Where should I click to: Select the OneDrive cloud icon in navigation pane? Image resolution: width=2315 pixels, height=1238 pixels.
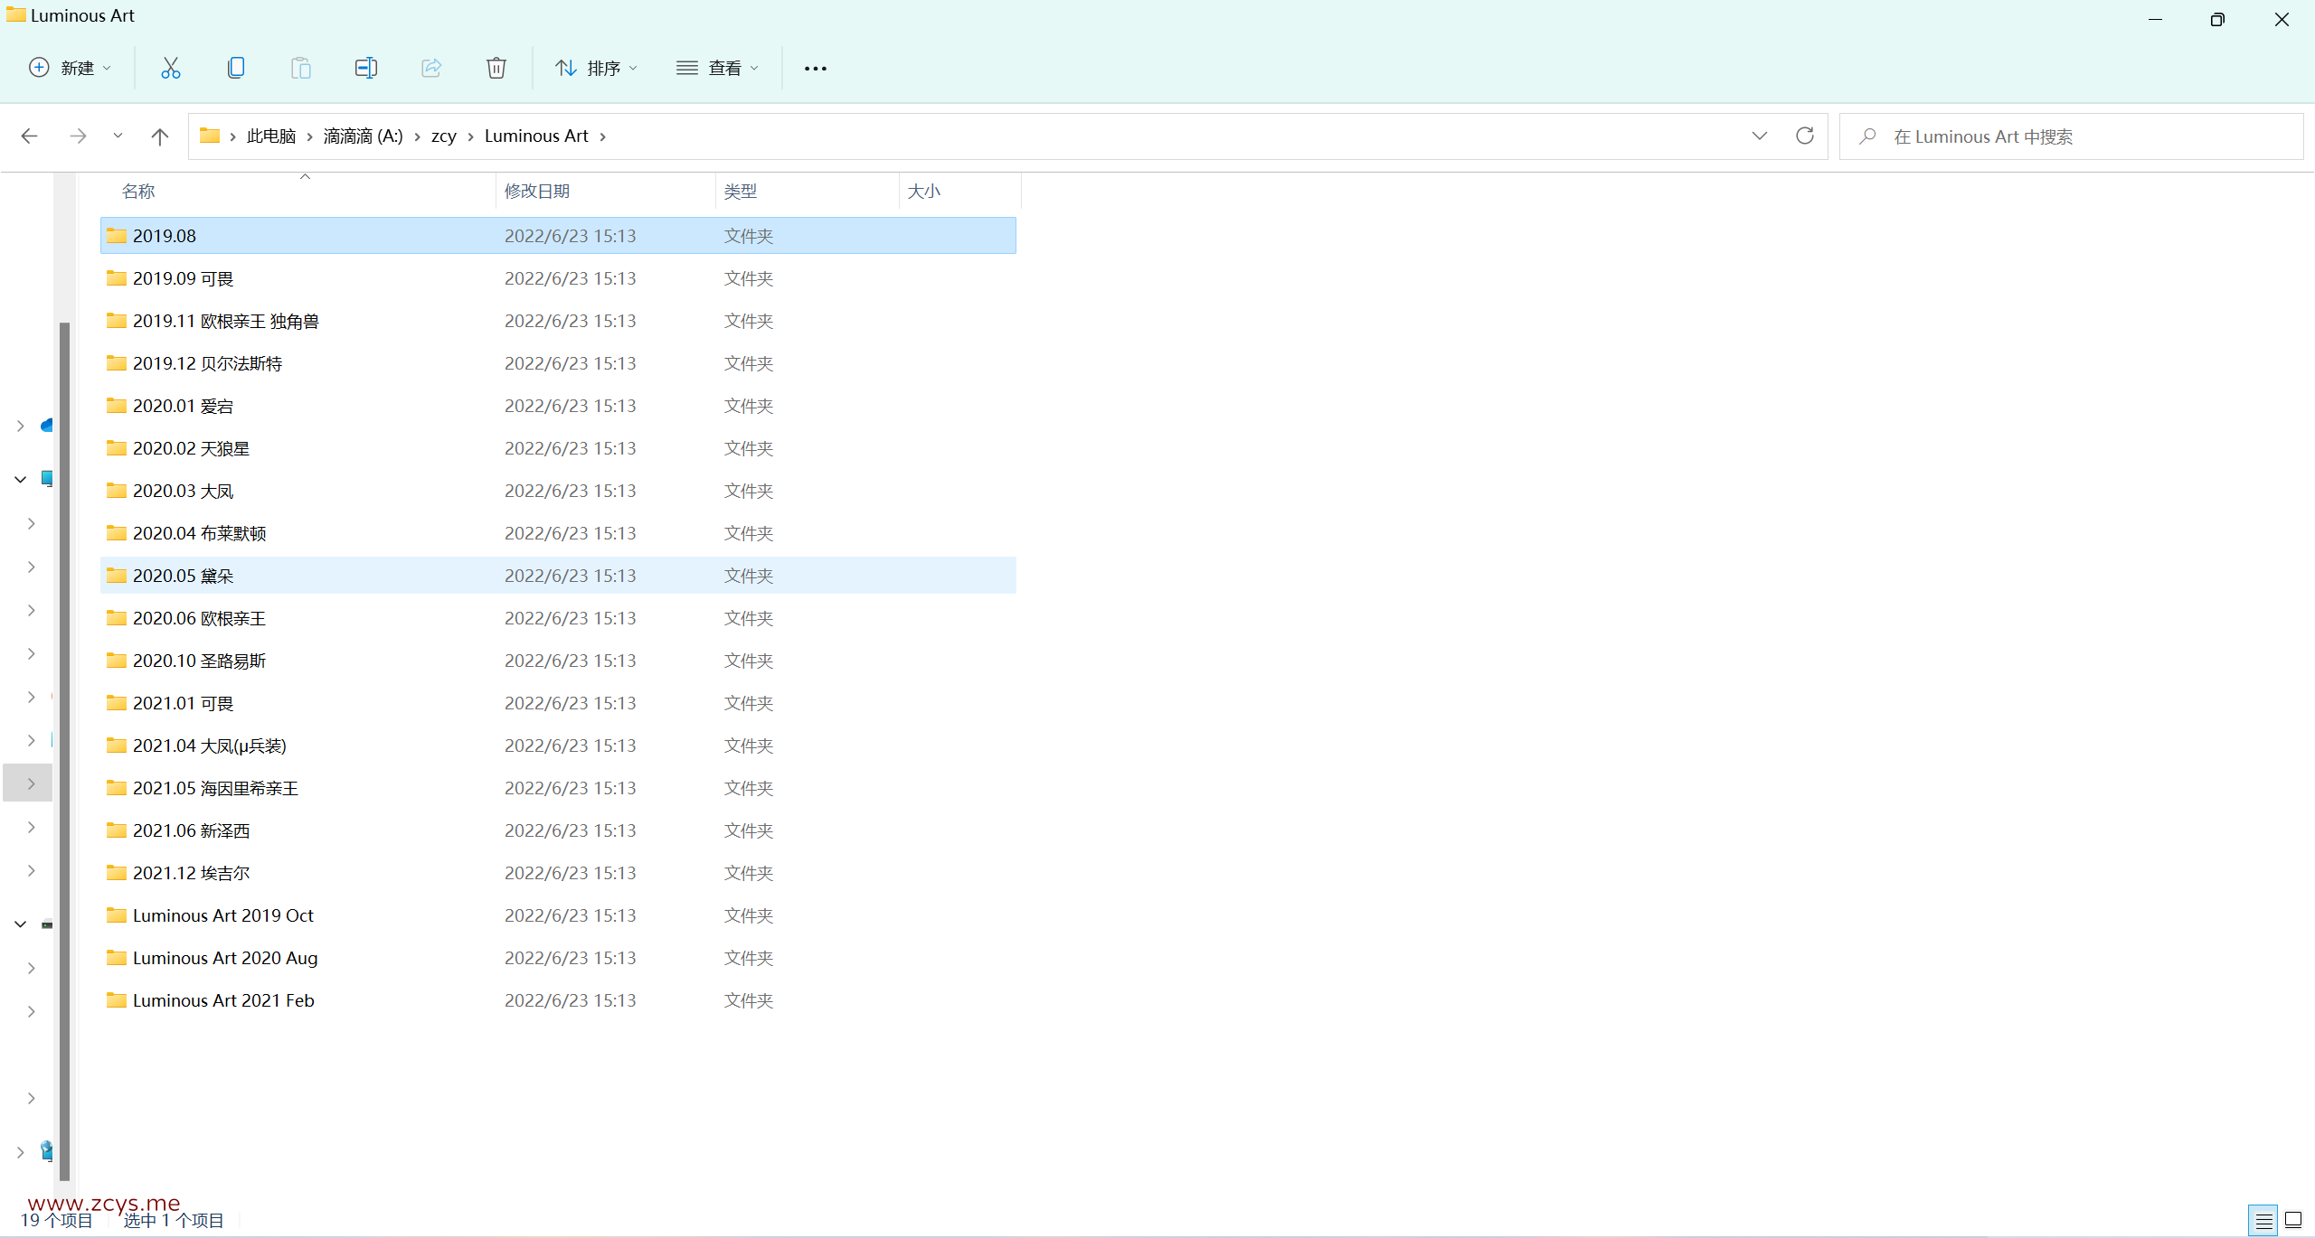[x=47, y=426]
